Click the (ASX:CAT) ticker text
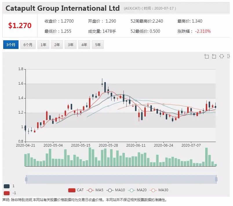The height and width of the screenshot is (206, 233). coord(132,8)
